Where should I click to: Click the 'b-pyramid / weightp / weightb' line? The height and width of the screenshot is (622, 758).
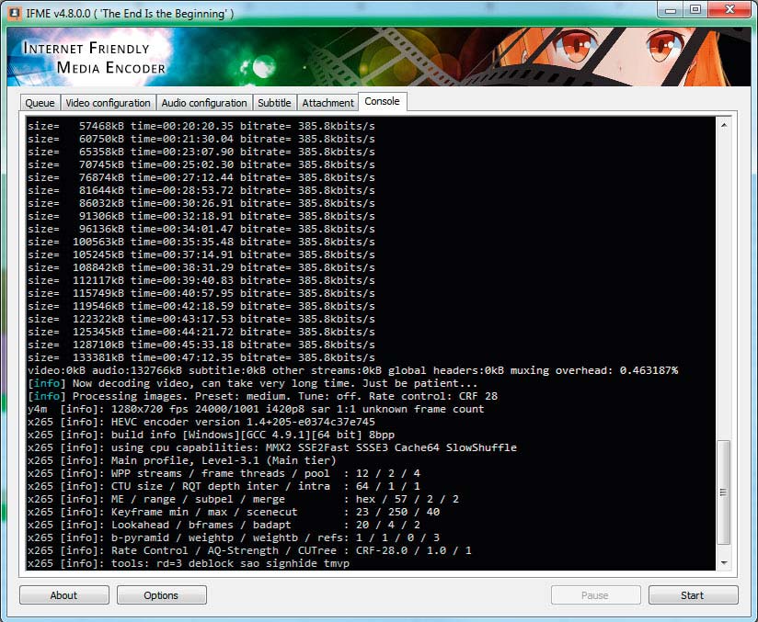coord(234,538)
